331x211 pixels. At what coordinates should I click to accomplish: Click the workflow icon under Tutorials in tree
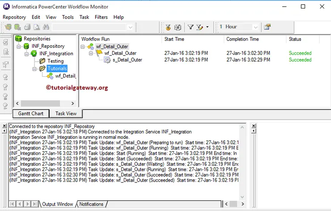(x=50, y=76)
